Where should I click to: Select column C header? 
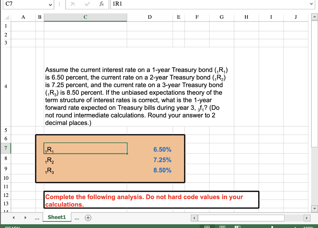[85, 17]
